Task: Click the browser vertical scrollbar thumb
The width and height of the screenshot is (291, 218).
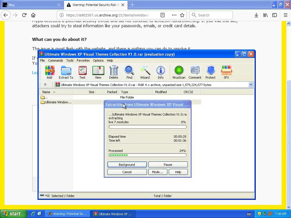Action: (289, 142)
